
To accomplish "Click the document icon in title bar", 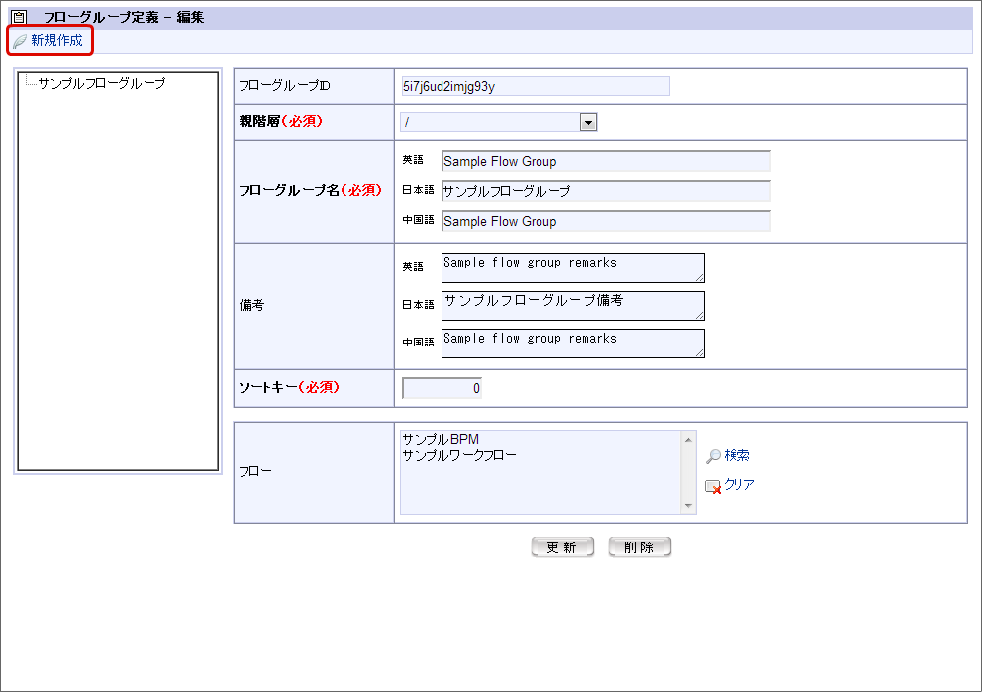I will click(x=18, y=17).
